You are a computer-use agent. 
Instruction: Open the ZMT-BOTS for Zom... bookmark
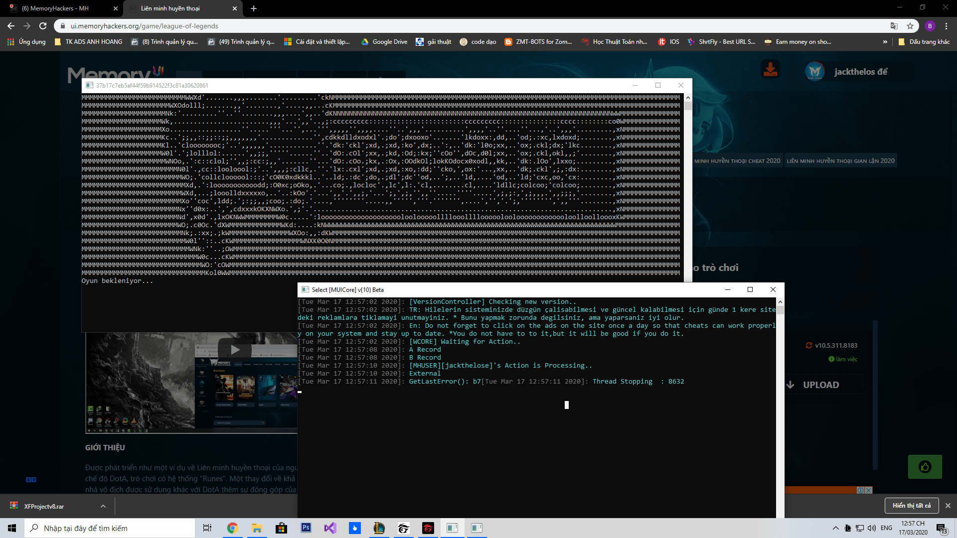point(538,42)
